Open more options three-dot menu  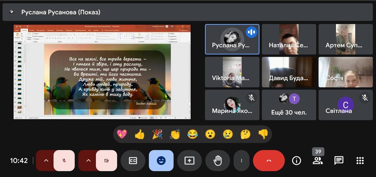click(242, 161)
